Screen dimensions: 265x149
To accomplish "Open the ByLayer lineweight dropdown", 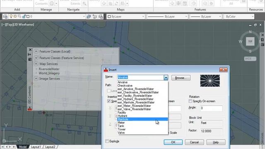I will [x=206, y=17].
